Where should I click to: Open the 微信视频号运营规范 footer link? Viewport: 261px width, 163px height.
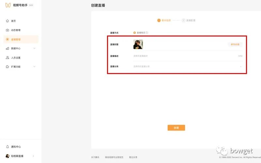tap(114, 157)
